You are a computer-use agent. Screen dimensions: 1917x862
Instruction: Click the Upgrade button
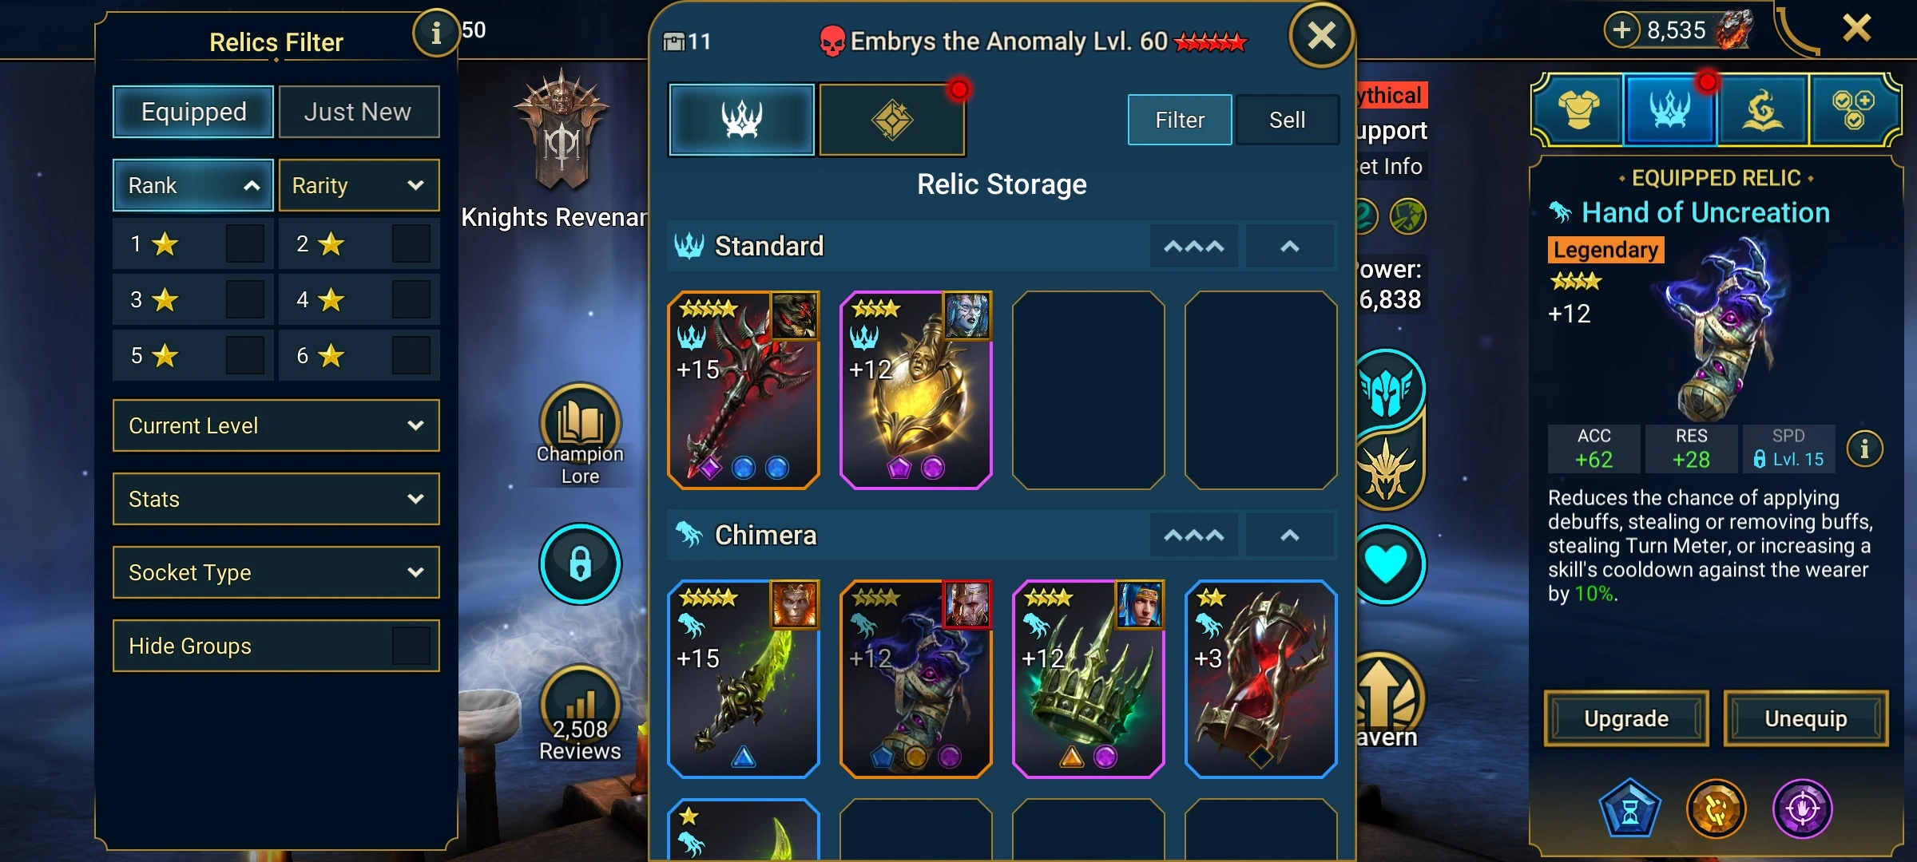click(1626, 718)
